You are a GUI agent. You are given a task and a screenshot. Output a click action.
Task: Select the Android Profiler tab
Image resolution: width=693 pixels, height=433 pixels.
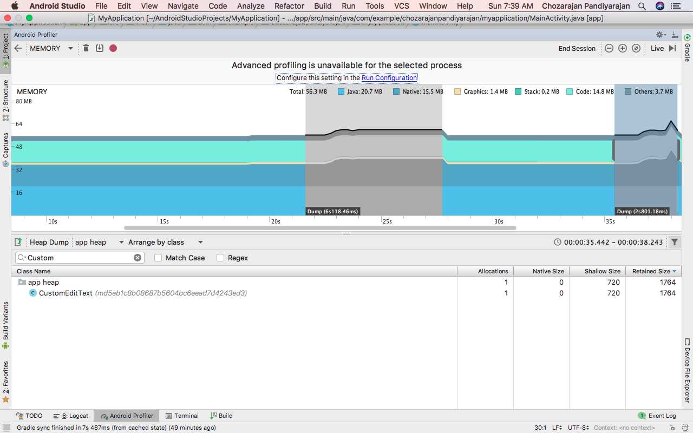coord(127,416)
